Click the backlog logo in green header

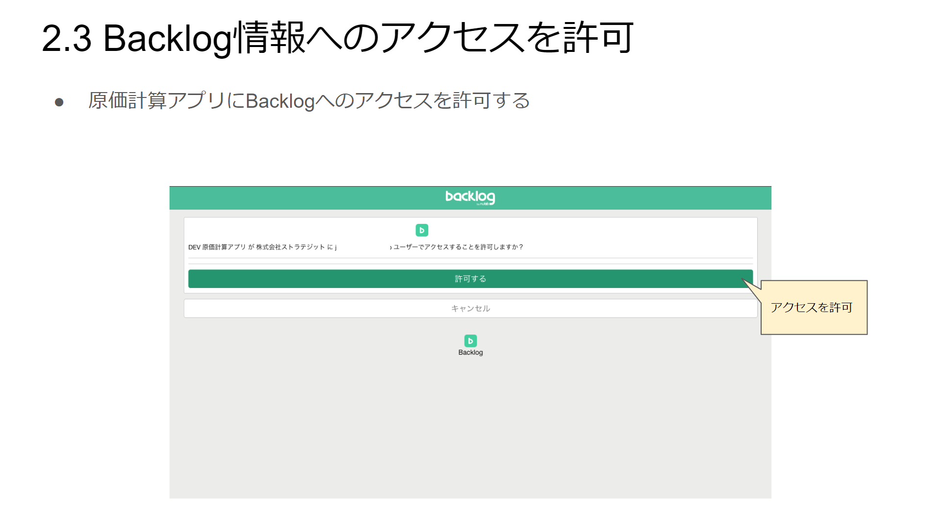(x=470, y=197)
